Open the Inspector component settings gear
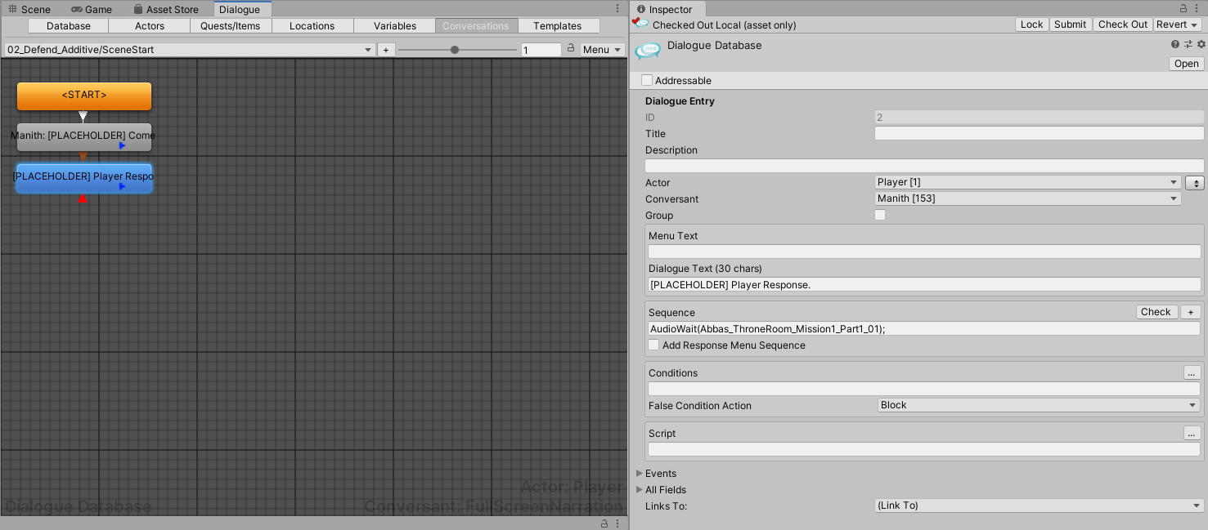 [x=1201, y=45]
